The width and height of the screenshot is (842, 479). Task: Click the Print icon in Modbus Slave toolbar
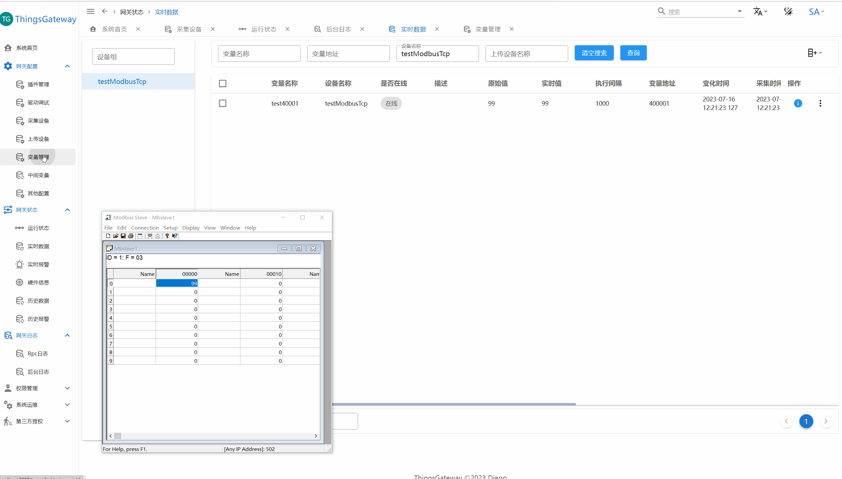point(131,236)
